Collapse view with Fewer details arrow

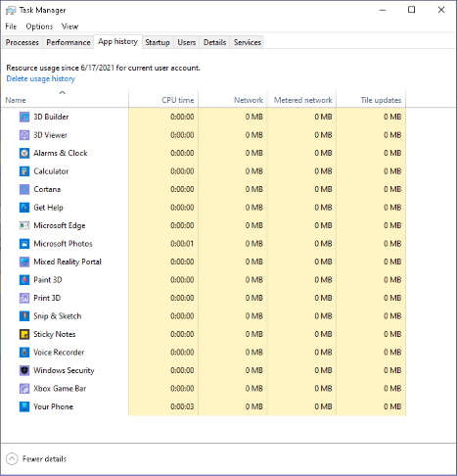coord(12,458)
